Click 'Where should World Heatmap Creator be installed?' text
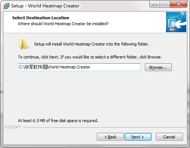Screen dimensions: 190x148 (x=63, y=24)
